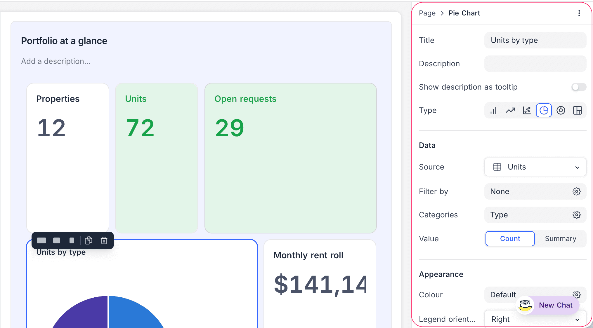The width and height of the screenshot is (593, 328).
Task: Open Categories settings gear
Action: (x=577, y=215)
